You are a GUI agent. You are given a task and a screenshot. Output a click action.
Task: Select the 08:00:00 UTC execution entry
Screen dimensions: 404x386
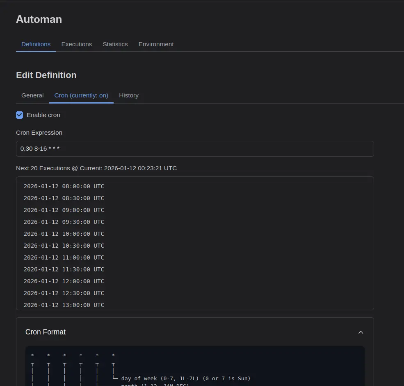(64, 186)
